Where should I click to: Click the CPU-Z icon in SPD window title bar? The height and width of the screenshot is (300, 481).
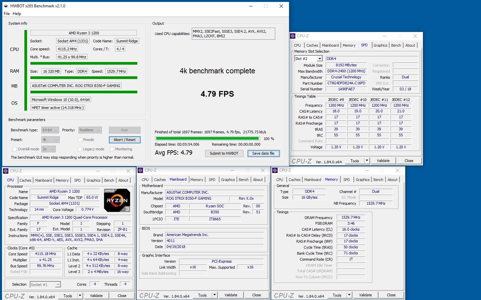pos(293,36)
